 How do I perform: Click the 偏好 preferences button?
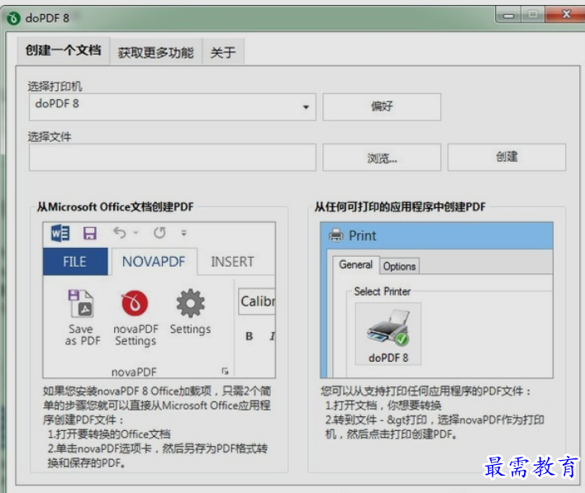coord(382,107)
